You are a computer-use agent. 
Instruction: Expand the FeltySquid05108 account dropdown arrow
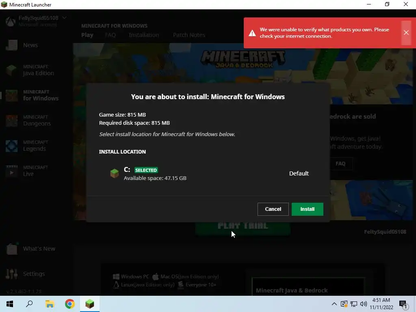click(x=64, y=18)
